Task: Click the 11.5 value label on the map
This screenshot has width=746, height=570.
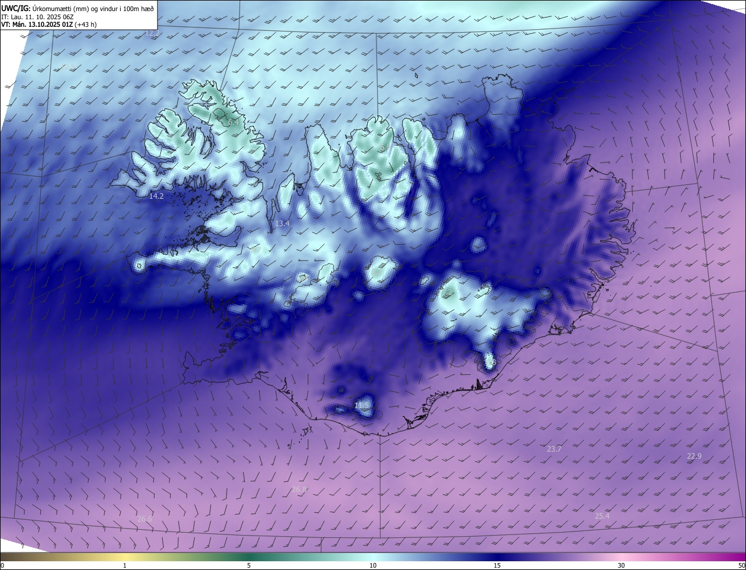Action: [x=362, y=405]
